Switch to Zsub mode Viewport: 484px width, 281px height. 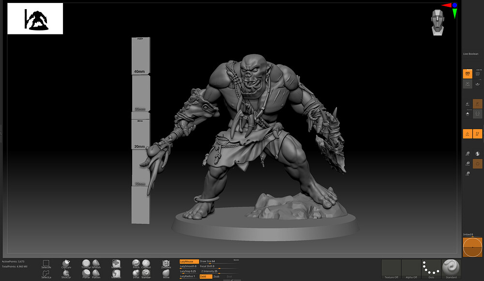(216, 276)
